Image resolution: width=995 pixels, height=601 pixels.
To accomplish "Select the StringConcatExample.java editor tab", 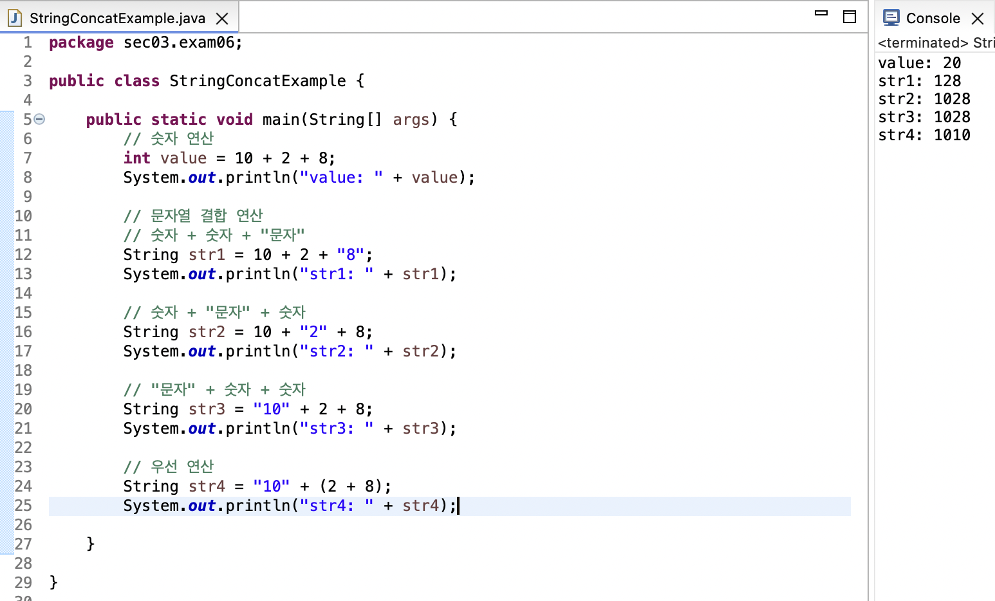I will pos(119,18).
